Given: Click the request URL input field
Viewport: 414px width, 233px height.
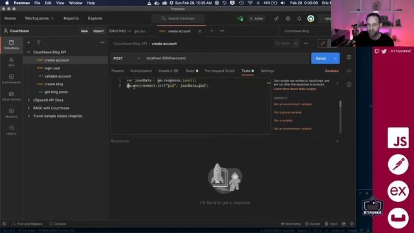Looking at the screenshot, I should pyautogui.click(x=226, y=58).
